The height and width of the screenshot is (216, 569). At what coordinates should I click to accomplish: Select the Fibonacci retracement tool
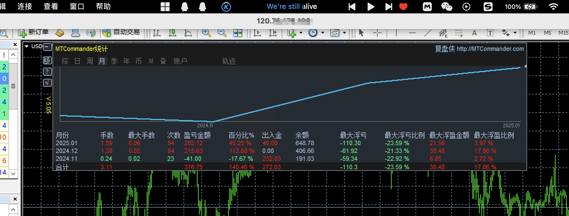[459, 33]
